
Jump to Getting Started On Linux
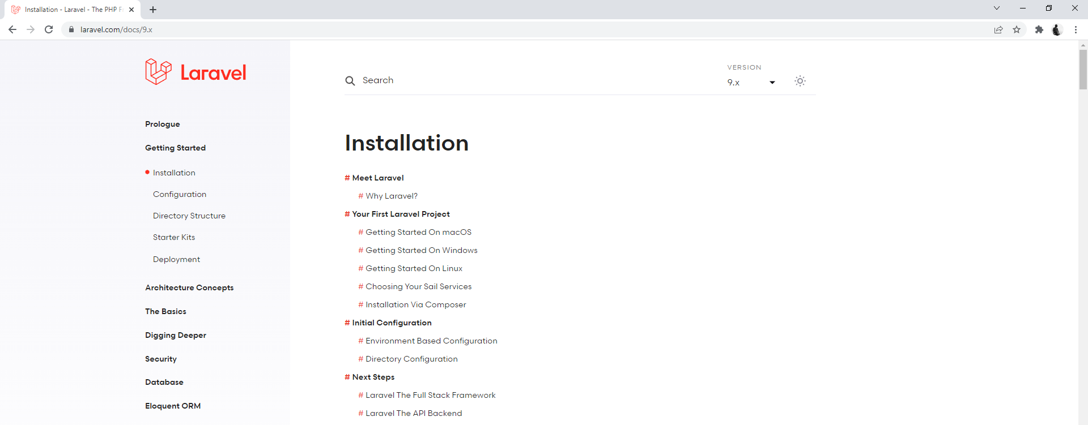coord(414,268)
